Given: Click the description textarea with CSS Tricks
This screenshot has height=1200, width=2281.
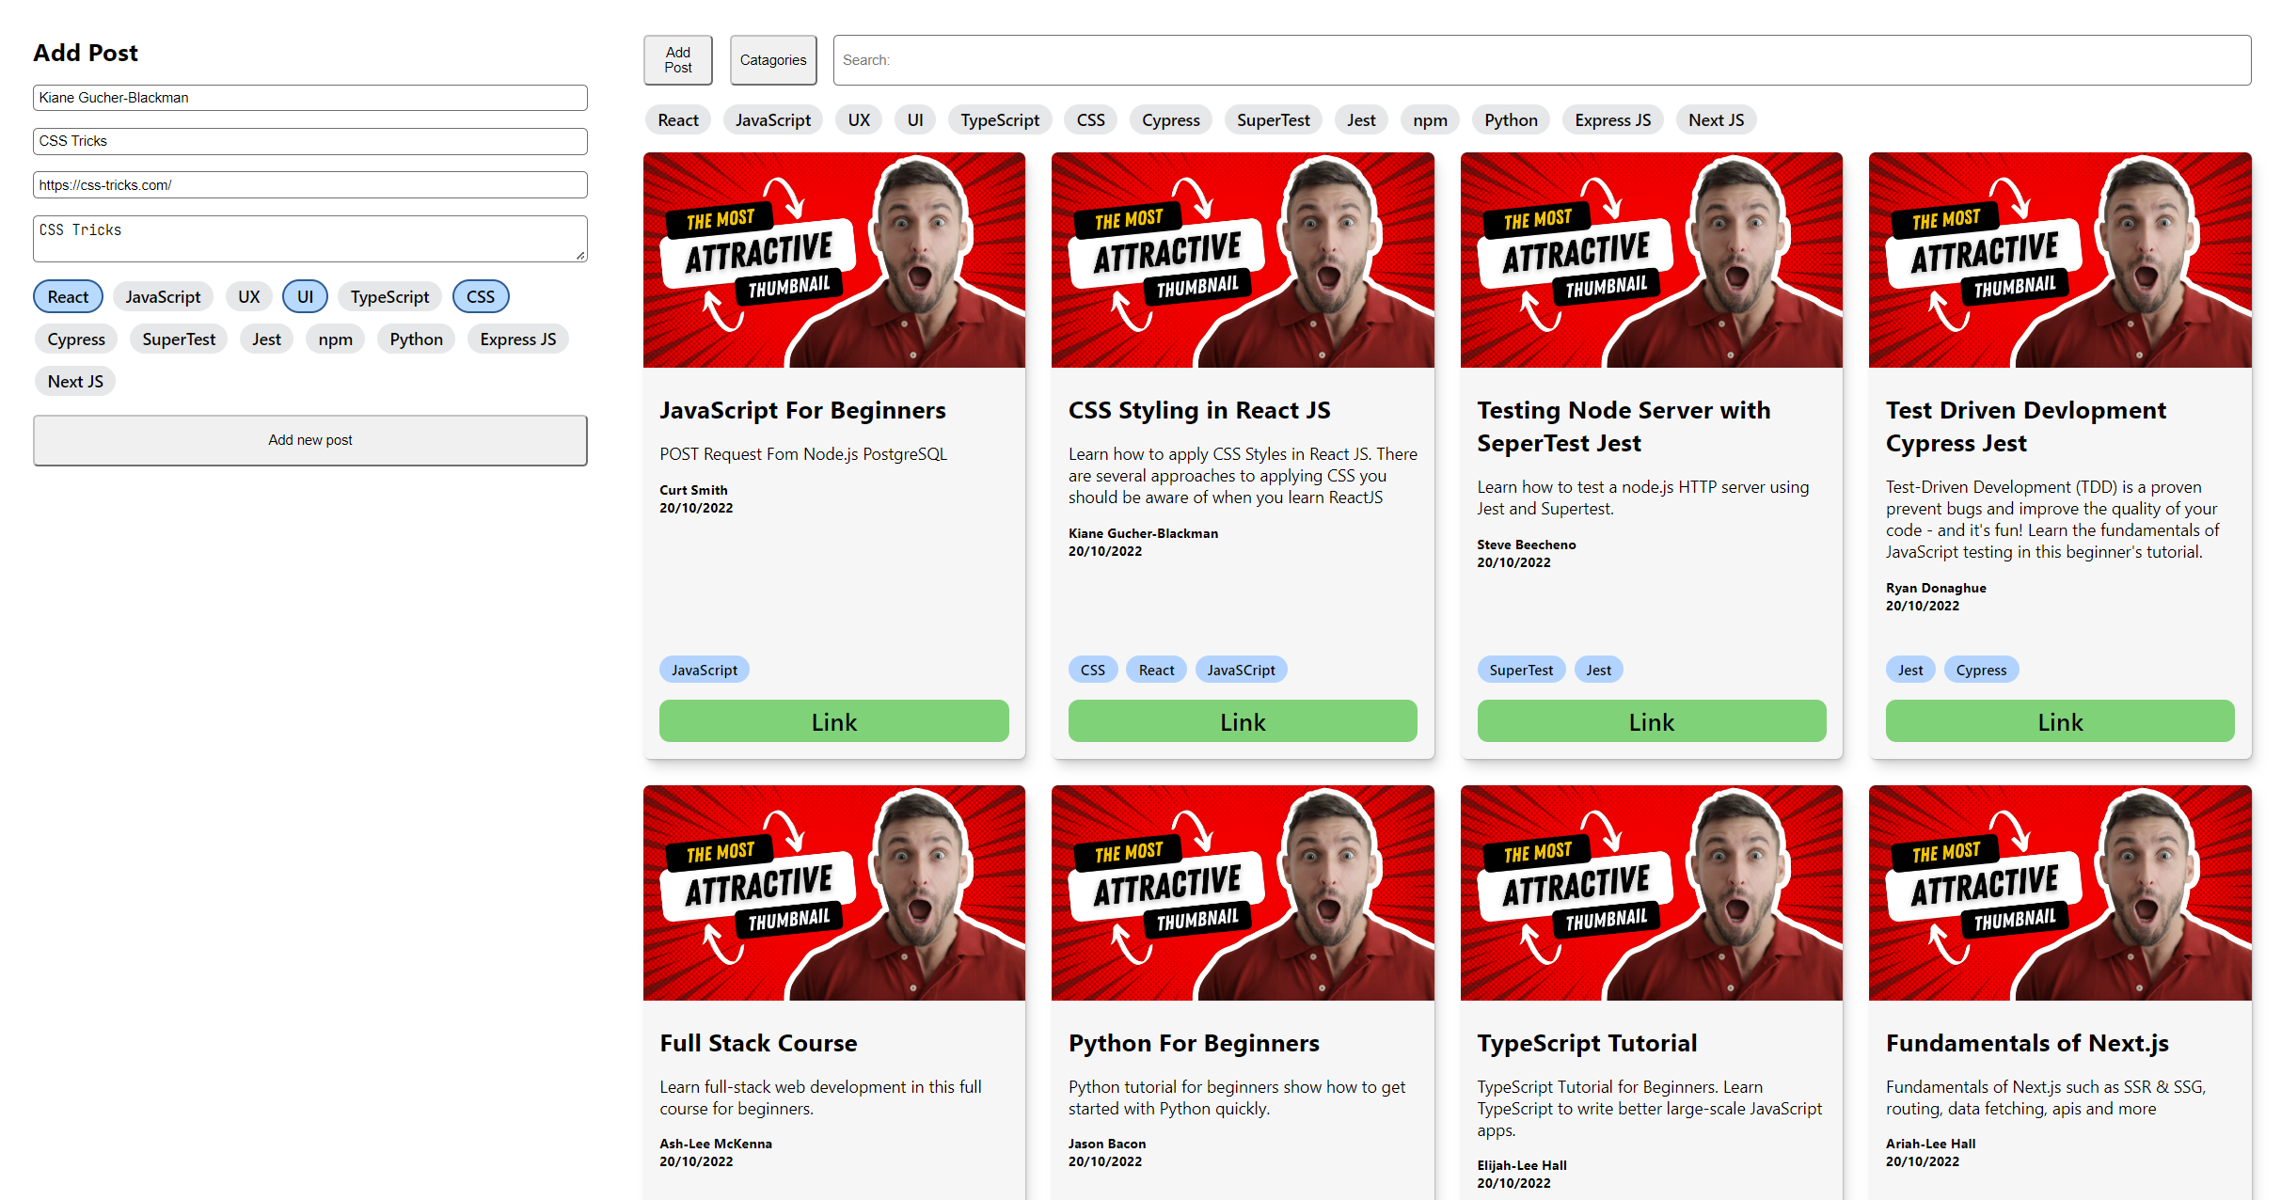Looking at the screenshot, I should coord(310,239).
